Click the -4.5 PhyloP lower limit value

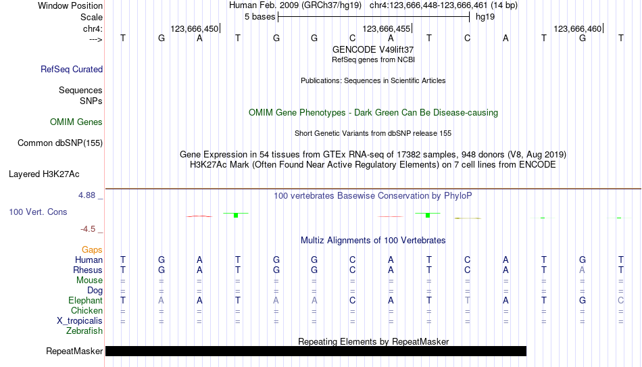tap(88, 229)
